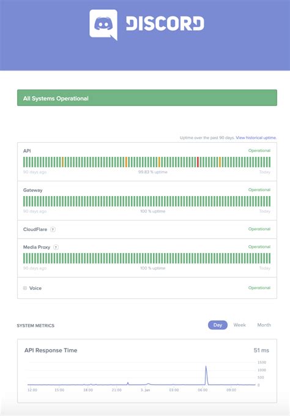Click 100 % uptime text under Media Proxy
The image size is (290, 416).
pyautogui.click(x=153, y=268)
